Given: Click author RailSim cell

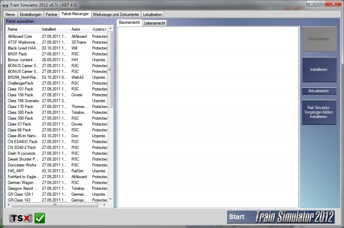Looking at the screenshot, I should [77, 171].
